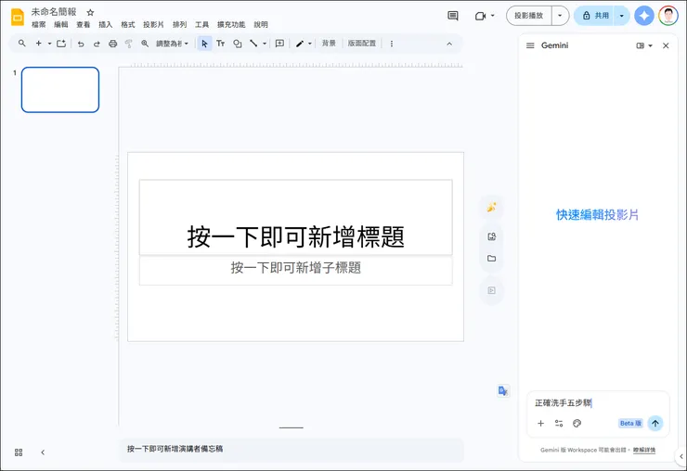Open the 投影片 menu
Viewport: 687px width, 471px height.
point(153,24)
